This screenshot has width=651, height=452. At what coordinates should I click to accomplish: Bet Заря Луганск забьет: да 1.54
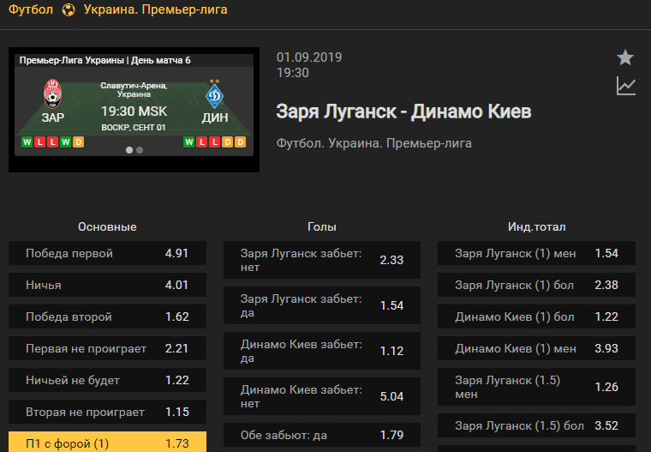322,305
